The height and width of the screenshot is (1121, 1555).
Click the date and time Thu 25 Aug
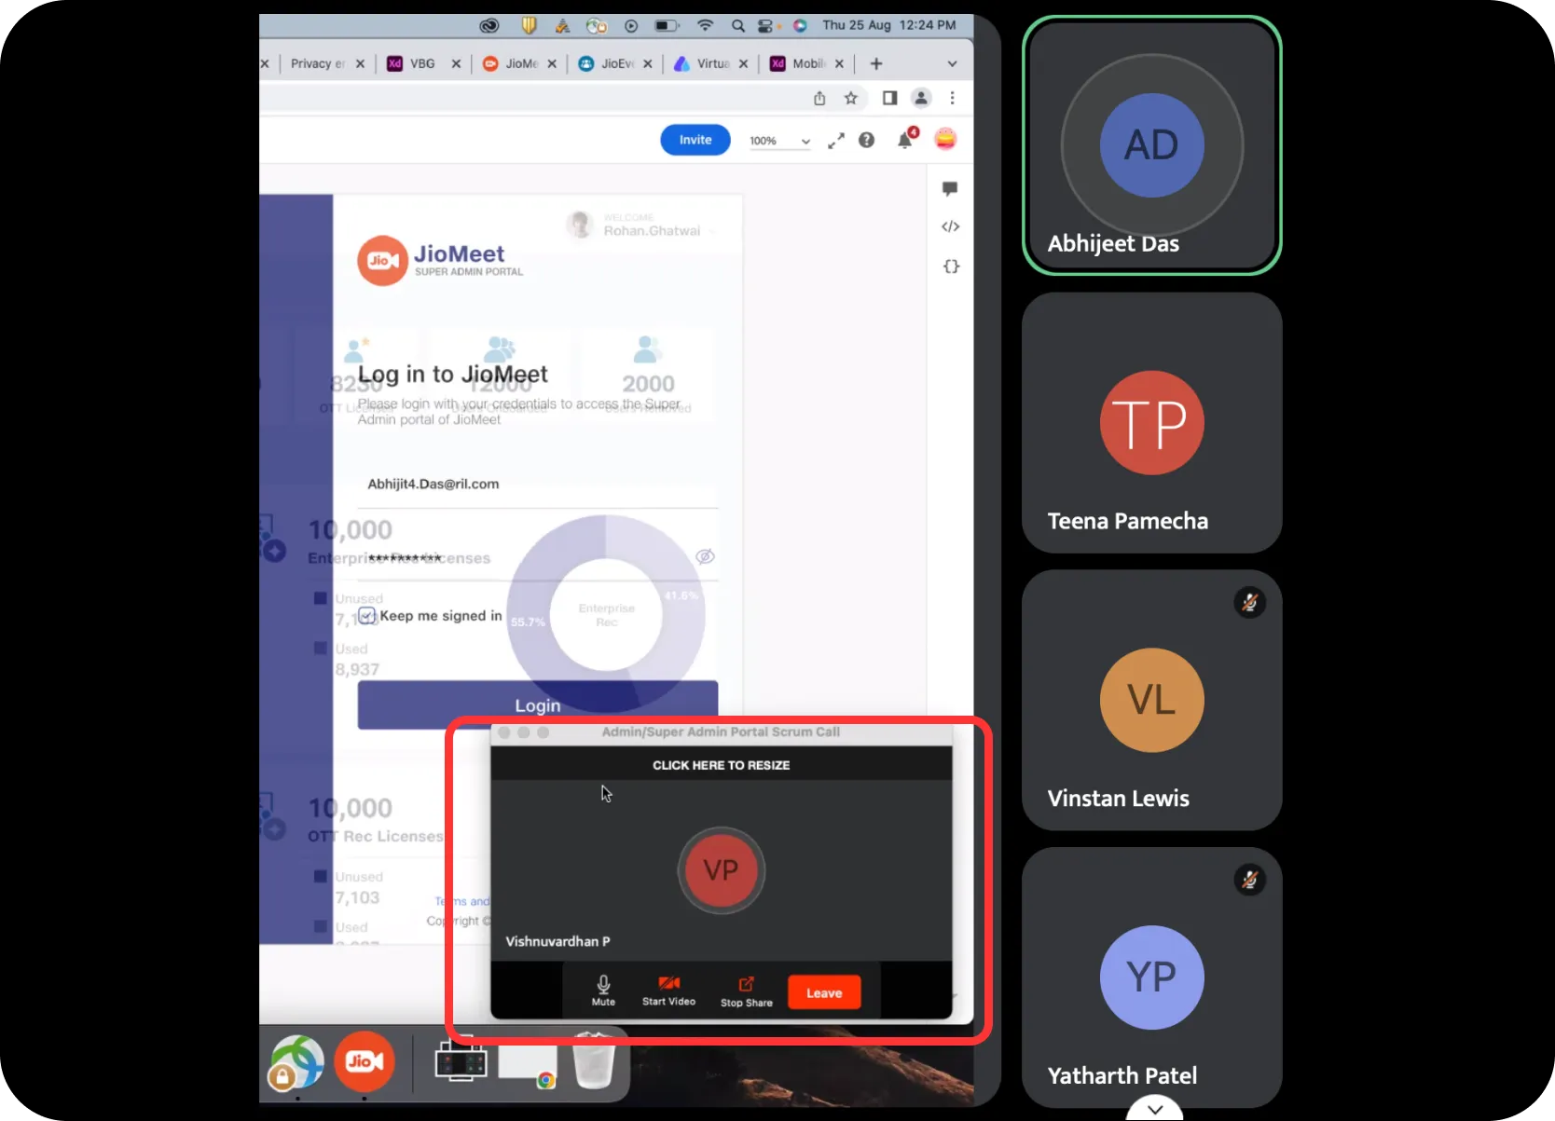coord(888,25)
